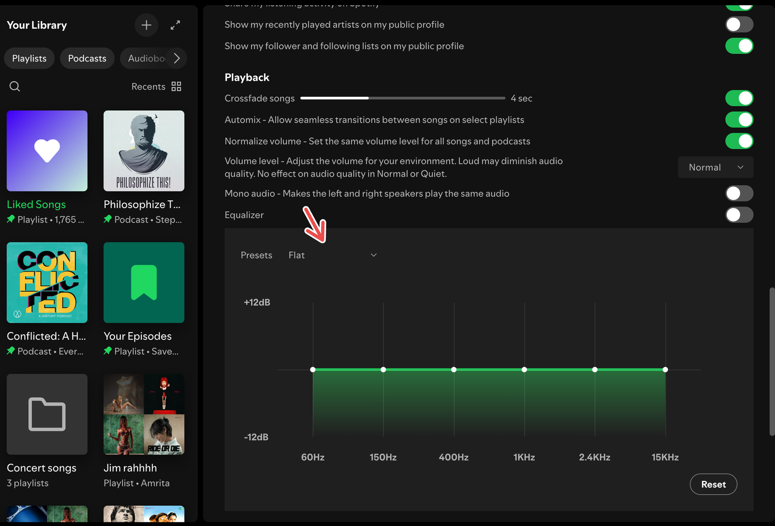The height and width of the screenshot is (526, 775).
Task: Open the Philosophize This podcast
Action: click(x=144, y=151)
